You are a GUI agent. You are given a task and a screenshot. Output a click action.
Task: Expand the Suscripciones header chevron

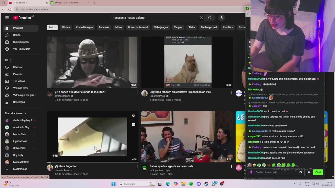25,113
